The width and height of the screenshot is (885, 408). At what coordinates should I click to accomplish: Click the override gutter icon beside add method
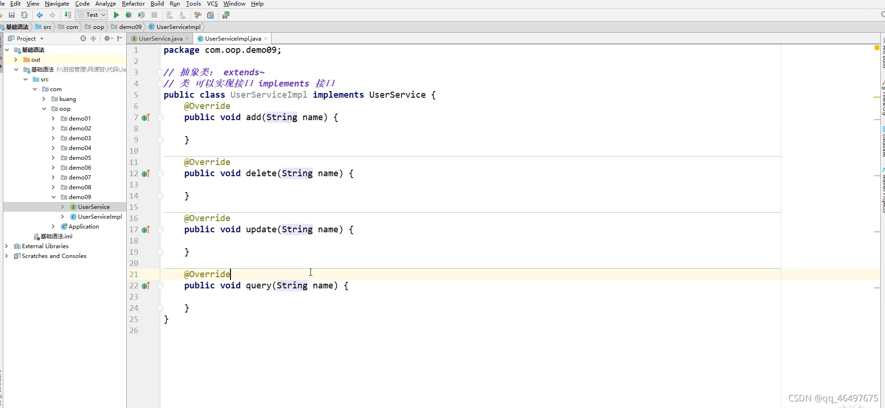click(146, 117)
